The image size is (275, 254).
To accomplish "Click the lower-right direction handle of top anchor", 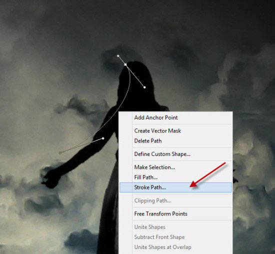I will tap(144, 87).
